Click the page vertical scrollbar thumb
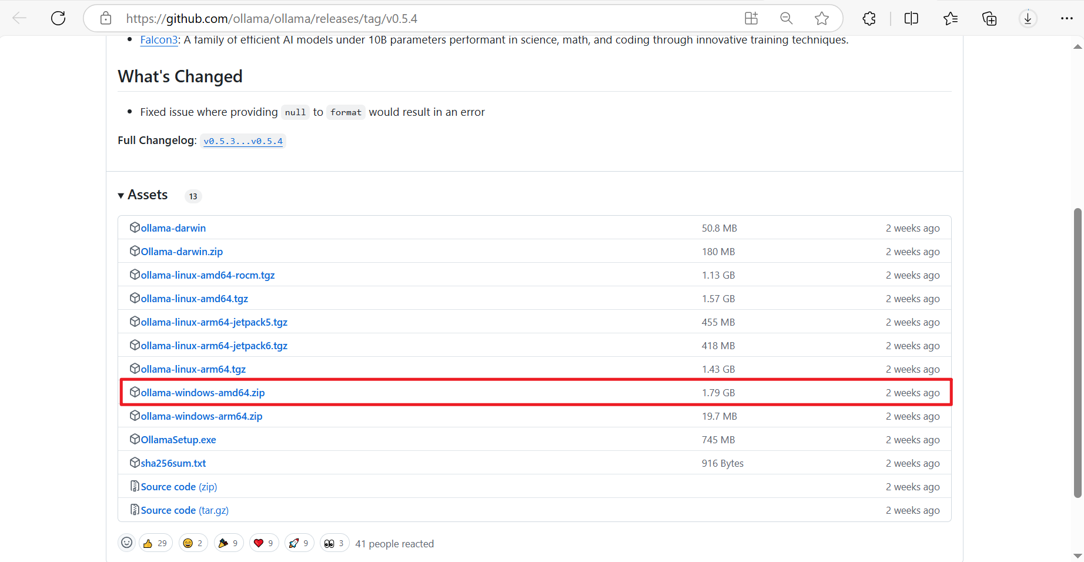Viewport: 1084px width, 562px height. 1078,353
